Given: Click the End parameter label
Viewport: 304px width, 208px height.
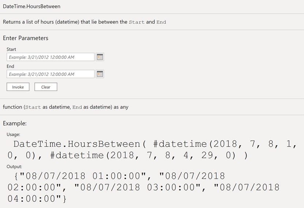Looking at the screenshot, I should pos(10,66).
